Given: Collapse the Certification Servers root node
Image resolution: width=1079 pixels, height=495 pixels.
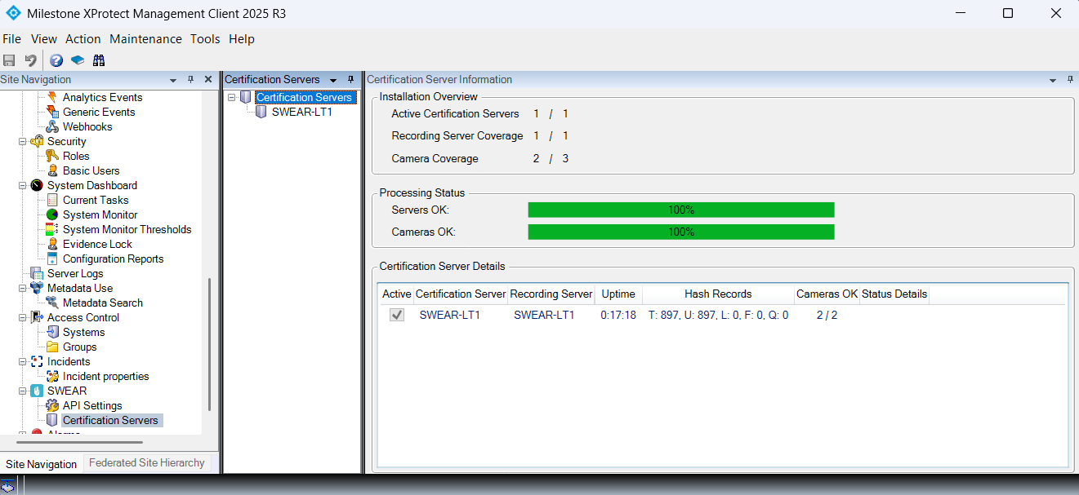Looking at the screenshot, I should 232,98.
